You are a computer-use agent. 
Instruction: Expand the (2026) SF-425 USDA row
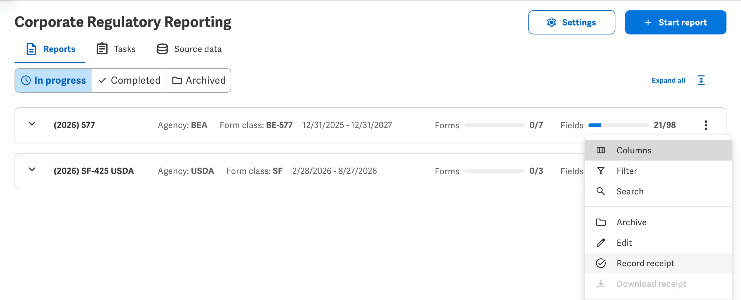point(32,169)
